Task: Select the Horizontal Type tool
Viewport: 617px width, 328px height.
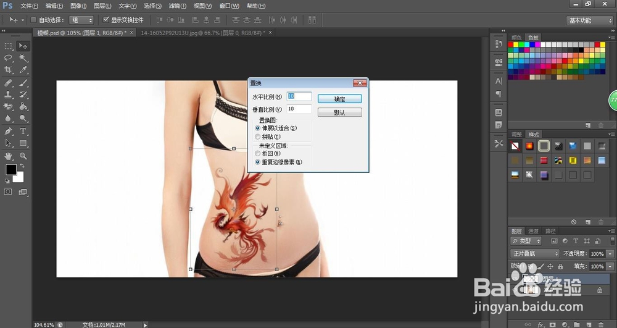Action: tap(23, 131)
